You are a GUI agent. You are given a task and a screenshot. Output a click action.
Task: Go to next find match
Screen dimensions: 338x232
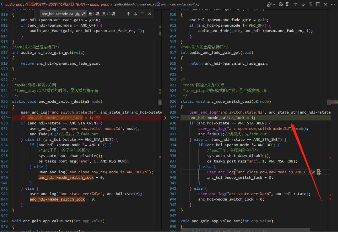coord(136,14)
